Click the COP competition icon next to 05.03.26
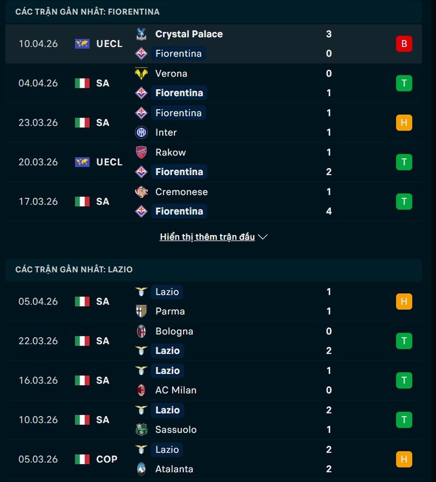This screenshot has height=482, width=436. pos(82,459)
